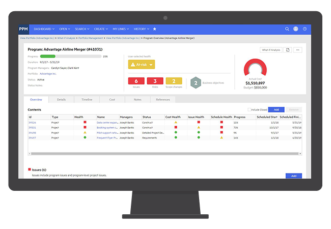Click the Portfolio Management breadcrumb link
Image resolution: width=331 pixels, height=229 pixels.
coord(91,38)
